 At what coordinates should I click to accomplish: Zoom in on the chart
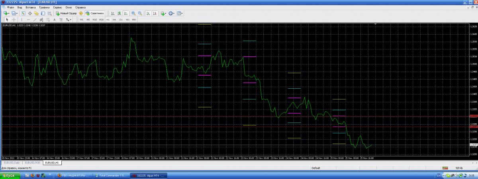(x=133, y=13)
